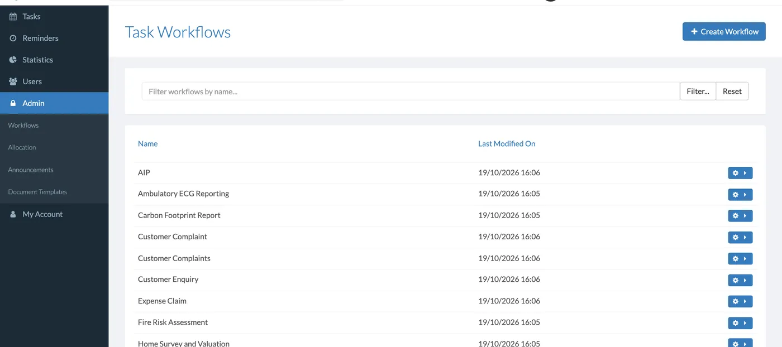Sort by Last Modified On header
The height and width of the screenshot is (347, 782).
(507, 144)
